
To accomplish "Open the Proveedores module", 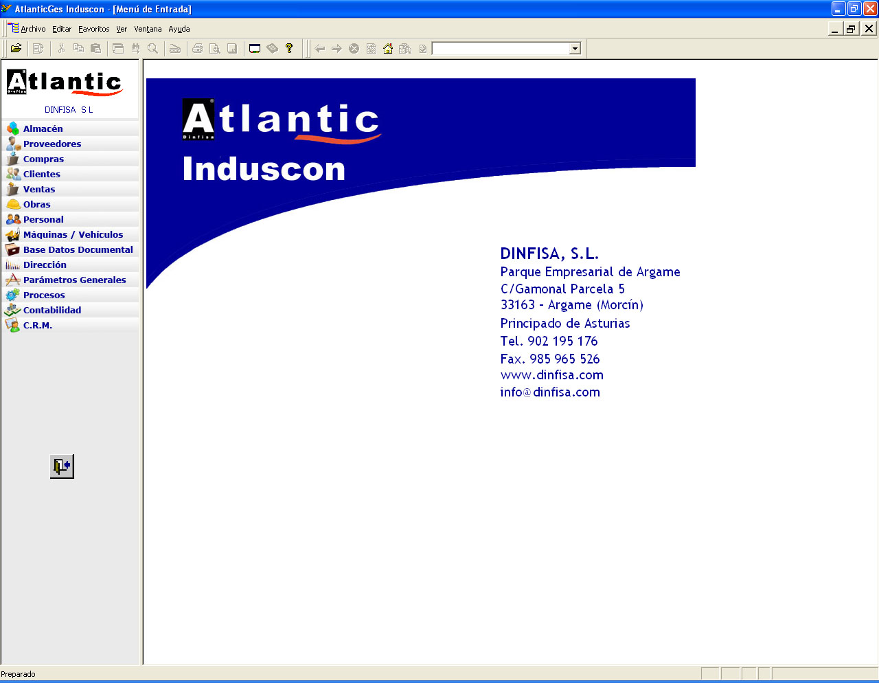I will [x=70, y=144].
